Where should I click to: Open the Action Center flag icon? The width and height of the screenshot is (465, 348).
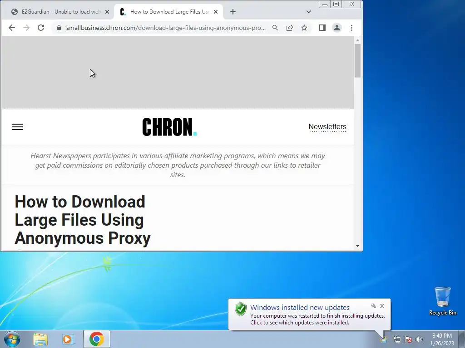point(408,339)
